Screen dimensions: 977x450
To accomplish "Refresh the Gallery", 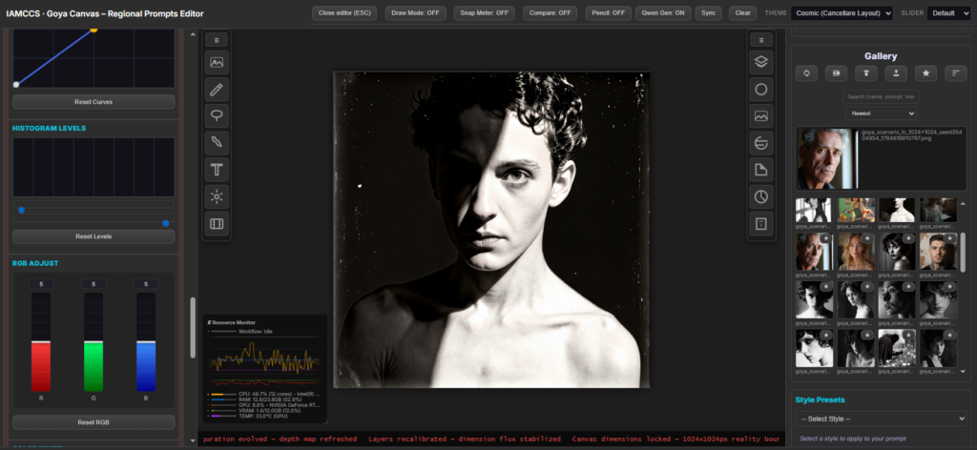I will tap(806, 73).
